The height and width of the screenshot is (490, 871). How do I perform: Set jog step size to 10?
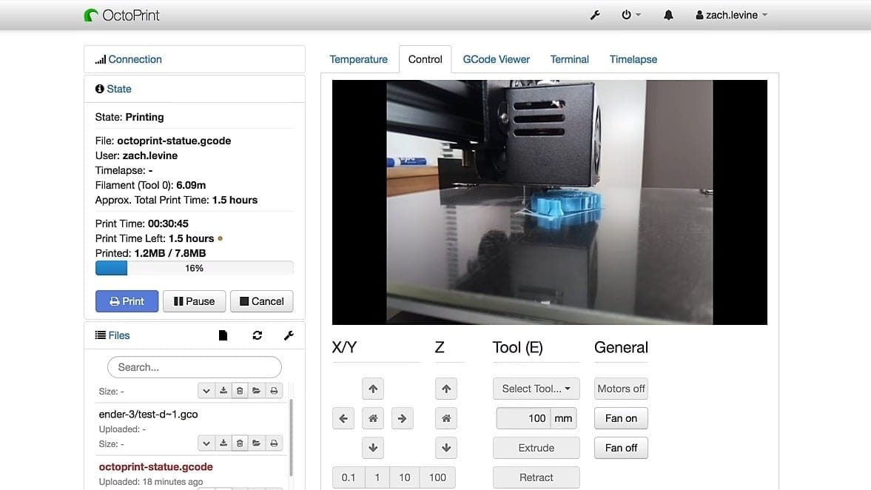tap(404, 477)
